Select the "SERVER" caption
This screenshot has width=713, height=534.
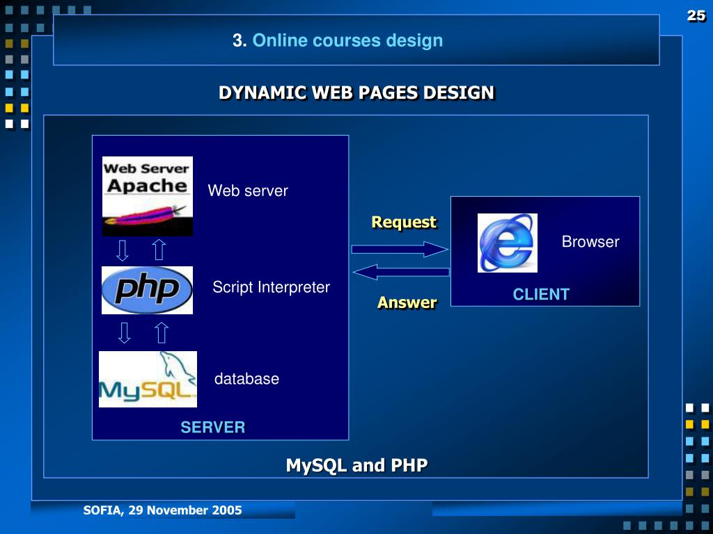[213, 428]
